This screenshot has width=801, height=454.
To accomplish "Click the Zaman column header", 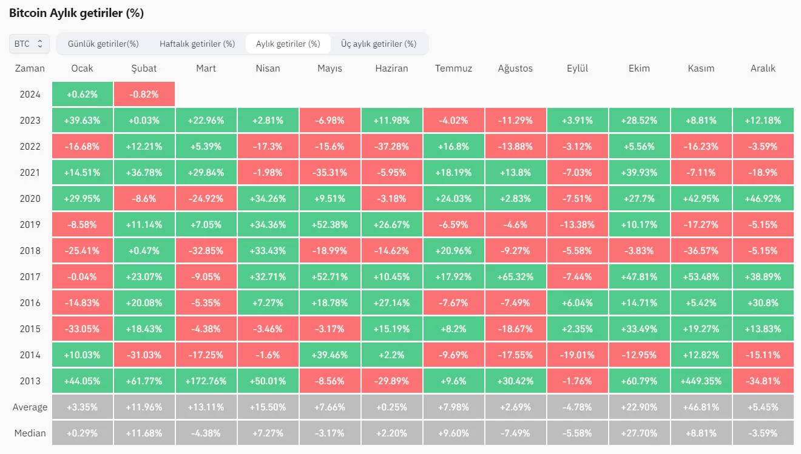I will (x=30, y=68).
